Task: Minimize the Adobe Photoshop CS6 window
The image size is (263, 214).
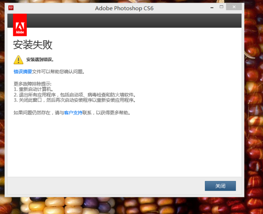Action: pos(212,8)
